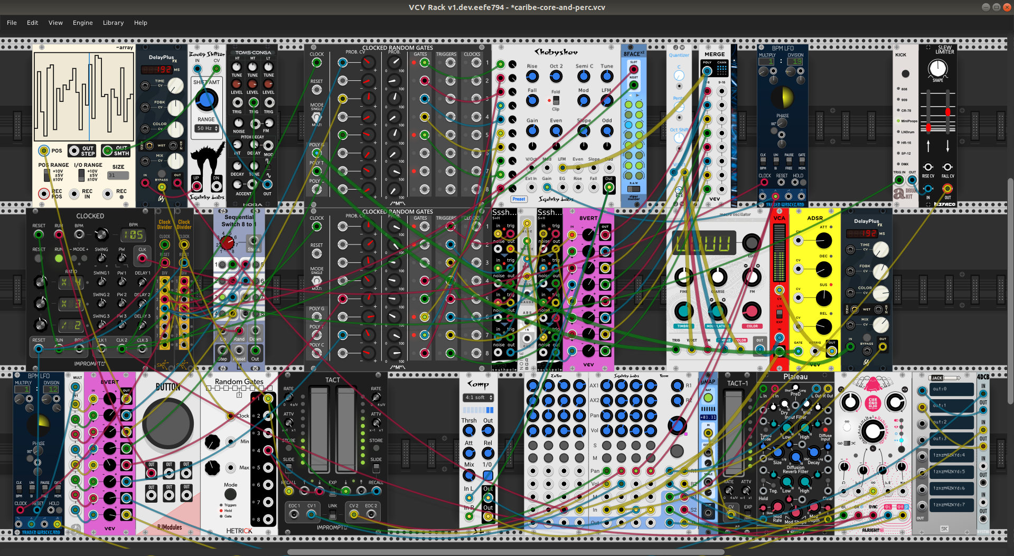Image resolution: width=1014 pixels, height=556 pixels.
Task: Select the DMX kick model on Kick
Action: pos(898,164)
